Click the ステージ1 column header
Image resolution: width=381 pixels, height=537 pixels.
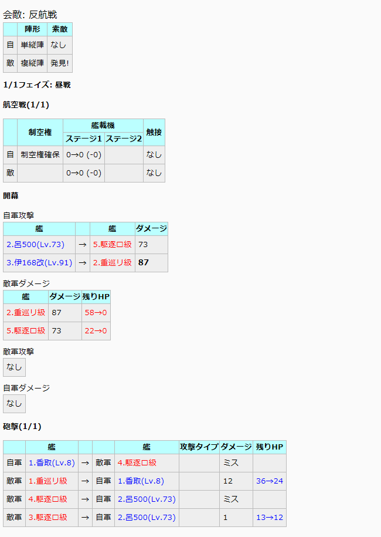[x=83, y=139]
